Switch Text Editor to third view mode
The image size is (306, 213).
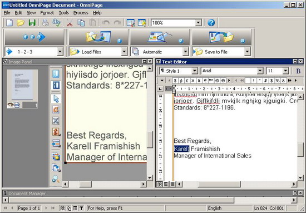[x=172, y=184]
